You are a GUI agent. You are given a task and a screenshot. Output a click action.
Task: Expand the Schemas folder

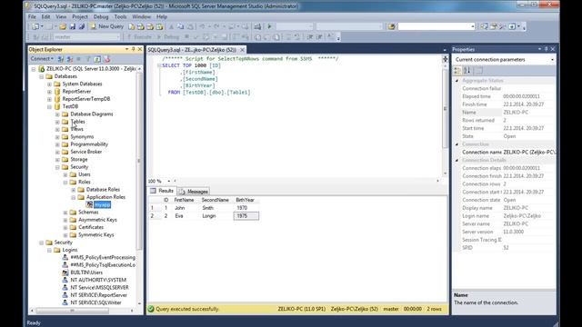(65, 213)
